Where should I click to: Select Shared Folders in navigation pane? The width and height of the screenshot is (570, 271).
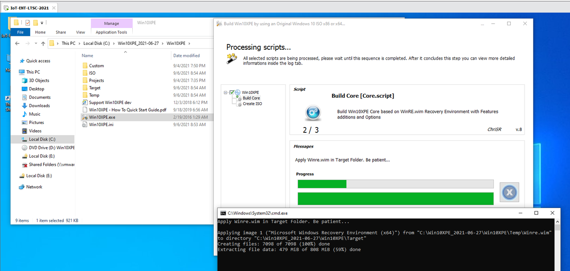(x=52, y=165)
